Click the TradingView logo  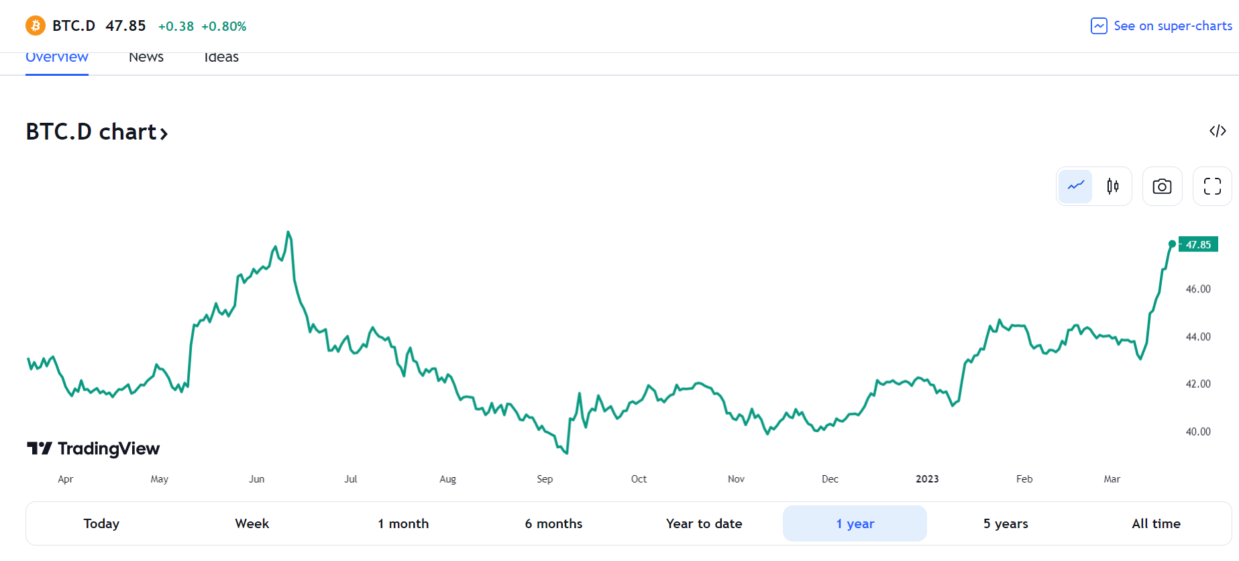pos(93,448)
